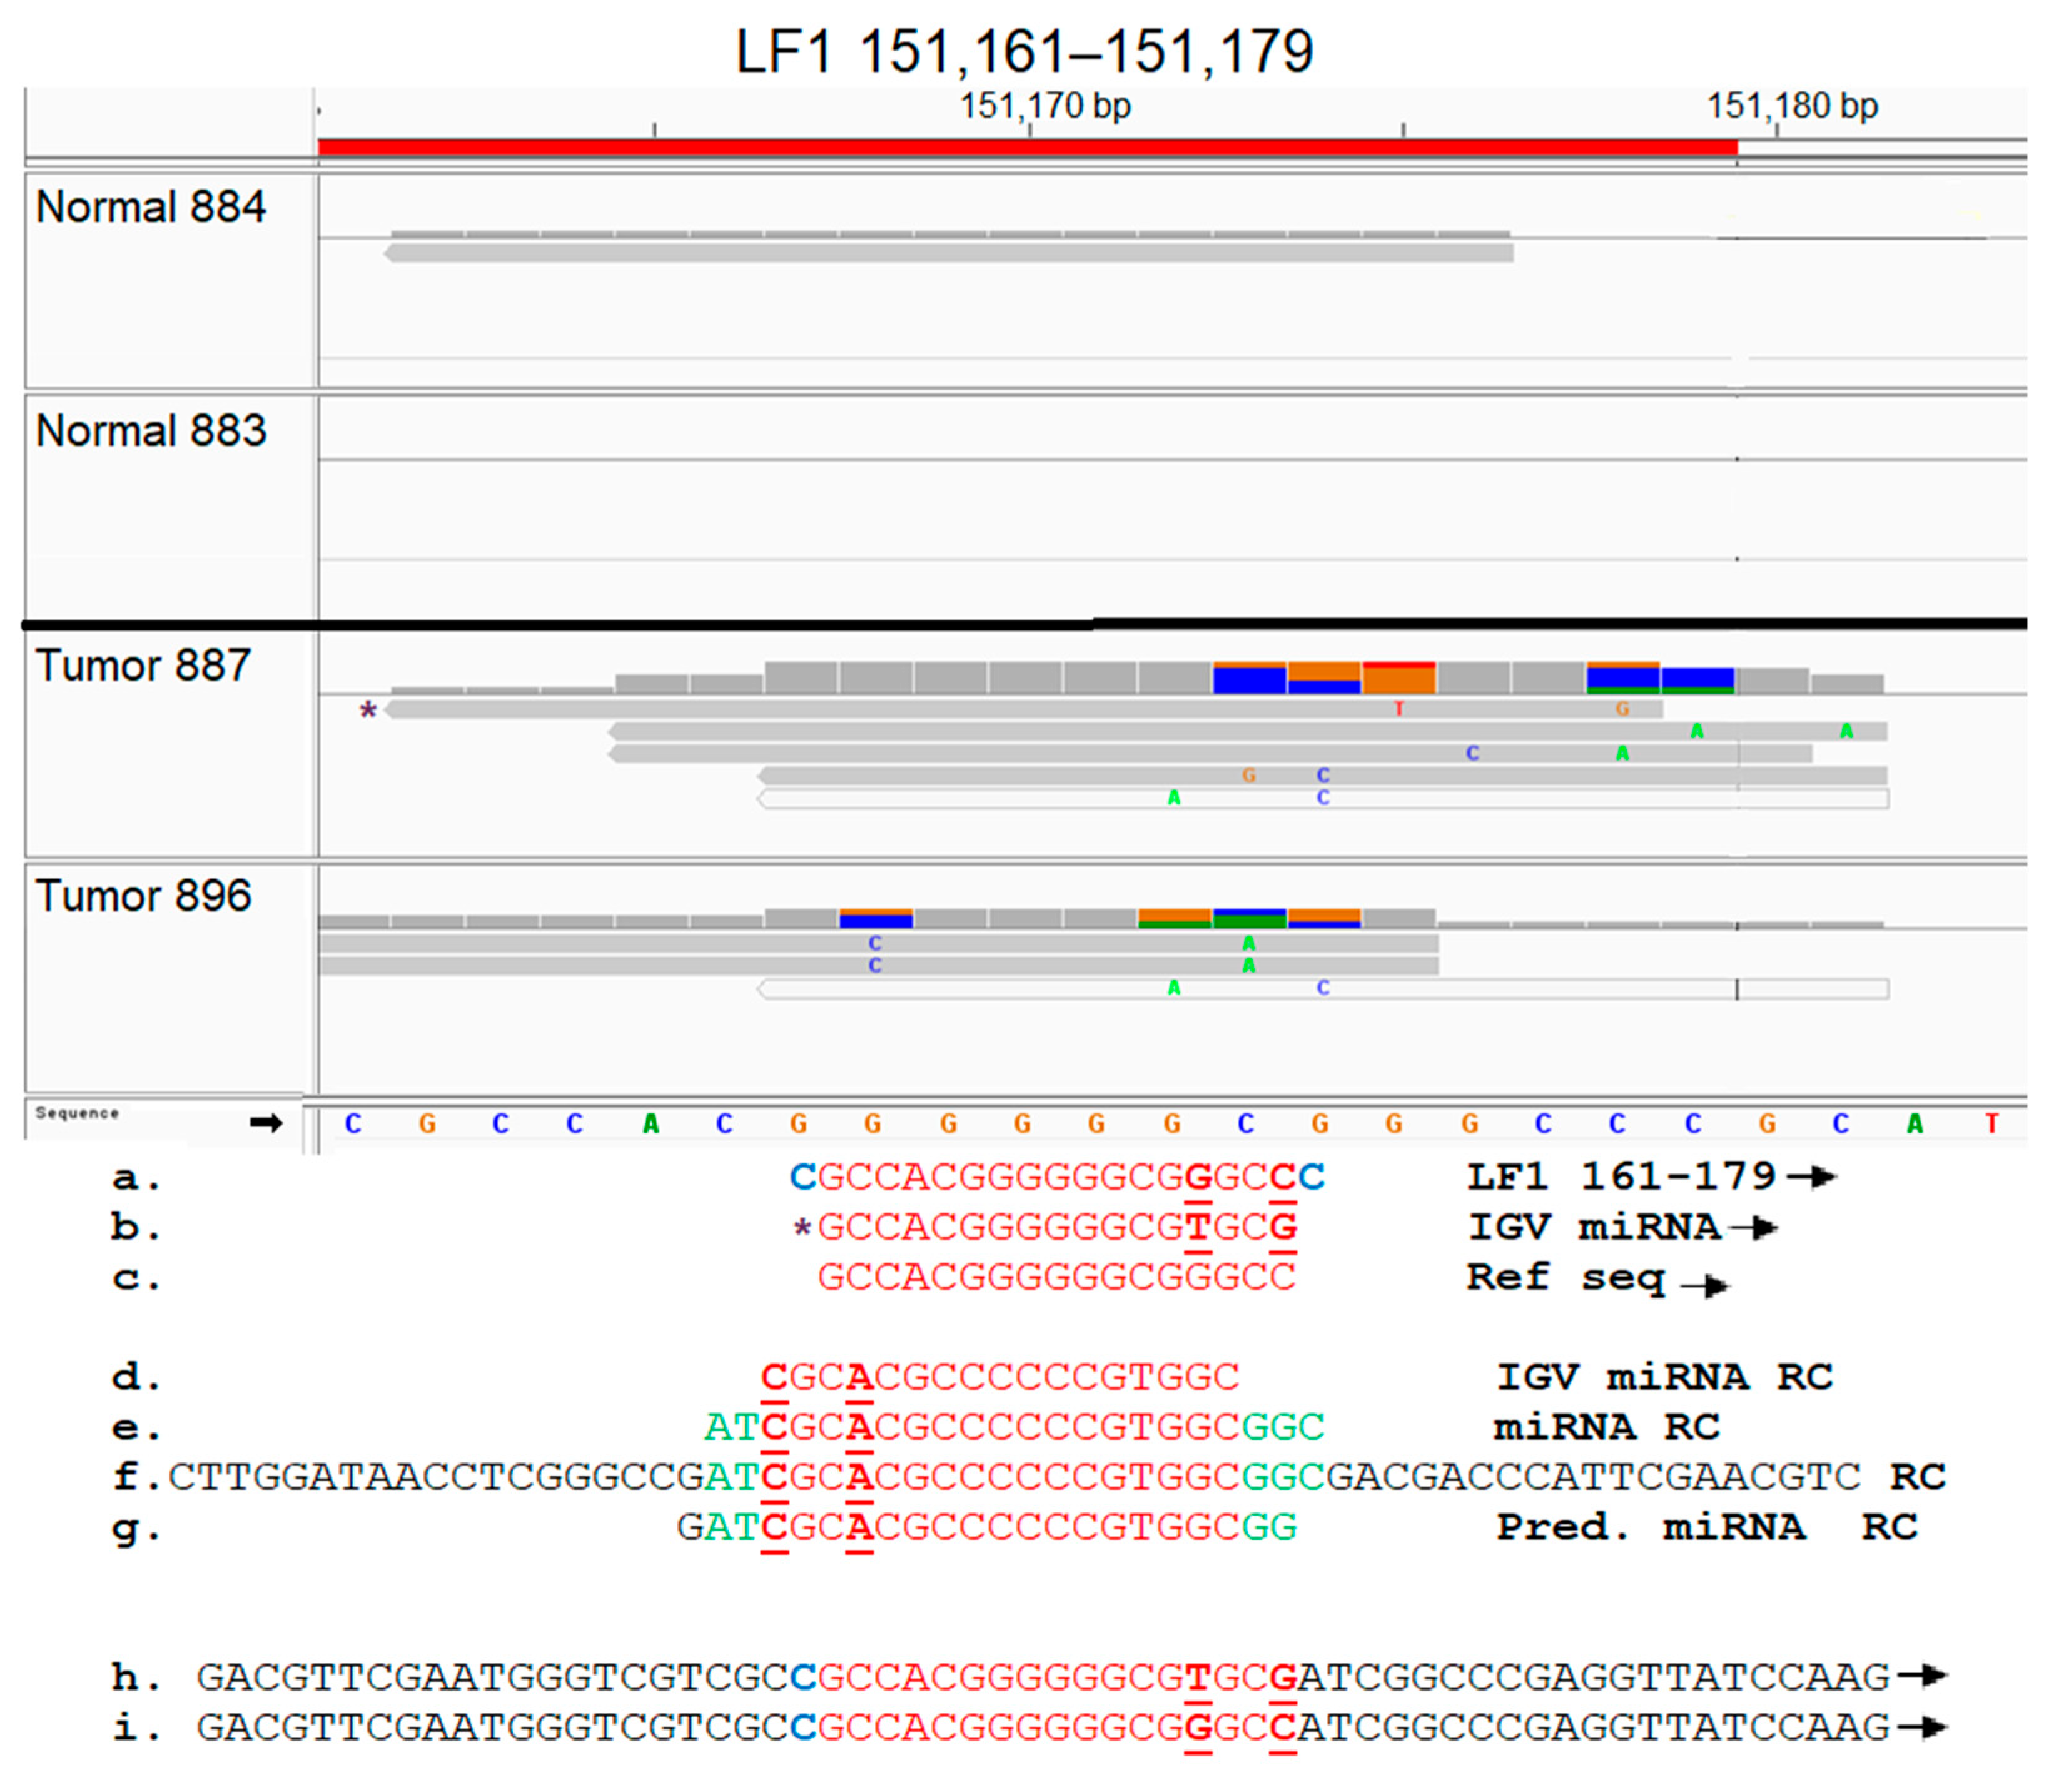Click the red region bar on ruler

click(1027, 148)
